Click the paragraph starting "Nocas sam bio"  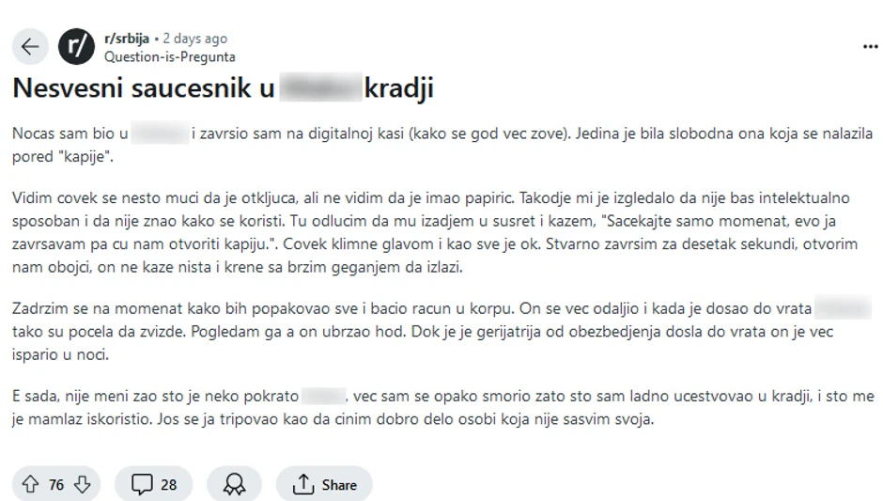tap(441, 145)
